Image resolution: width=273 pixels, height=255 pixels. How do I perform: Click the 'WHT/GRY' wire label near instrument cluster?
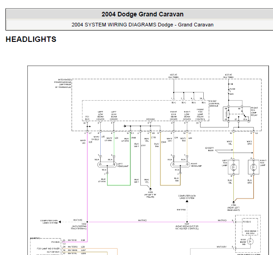pos(221,247)
